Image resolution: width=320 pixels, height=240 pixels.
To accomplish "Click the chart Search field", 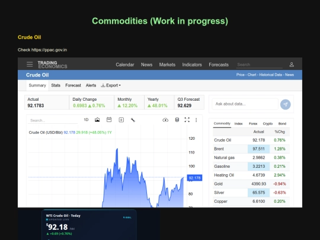I will tap(53, 120).
